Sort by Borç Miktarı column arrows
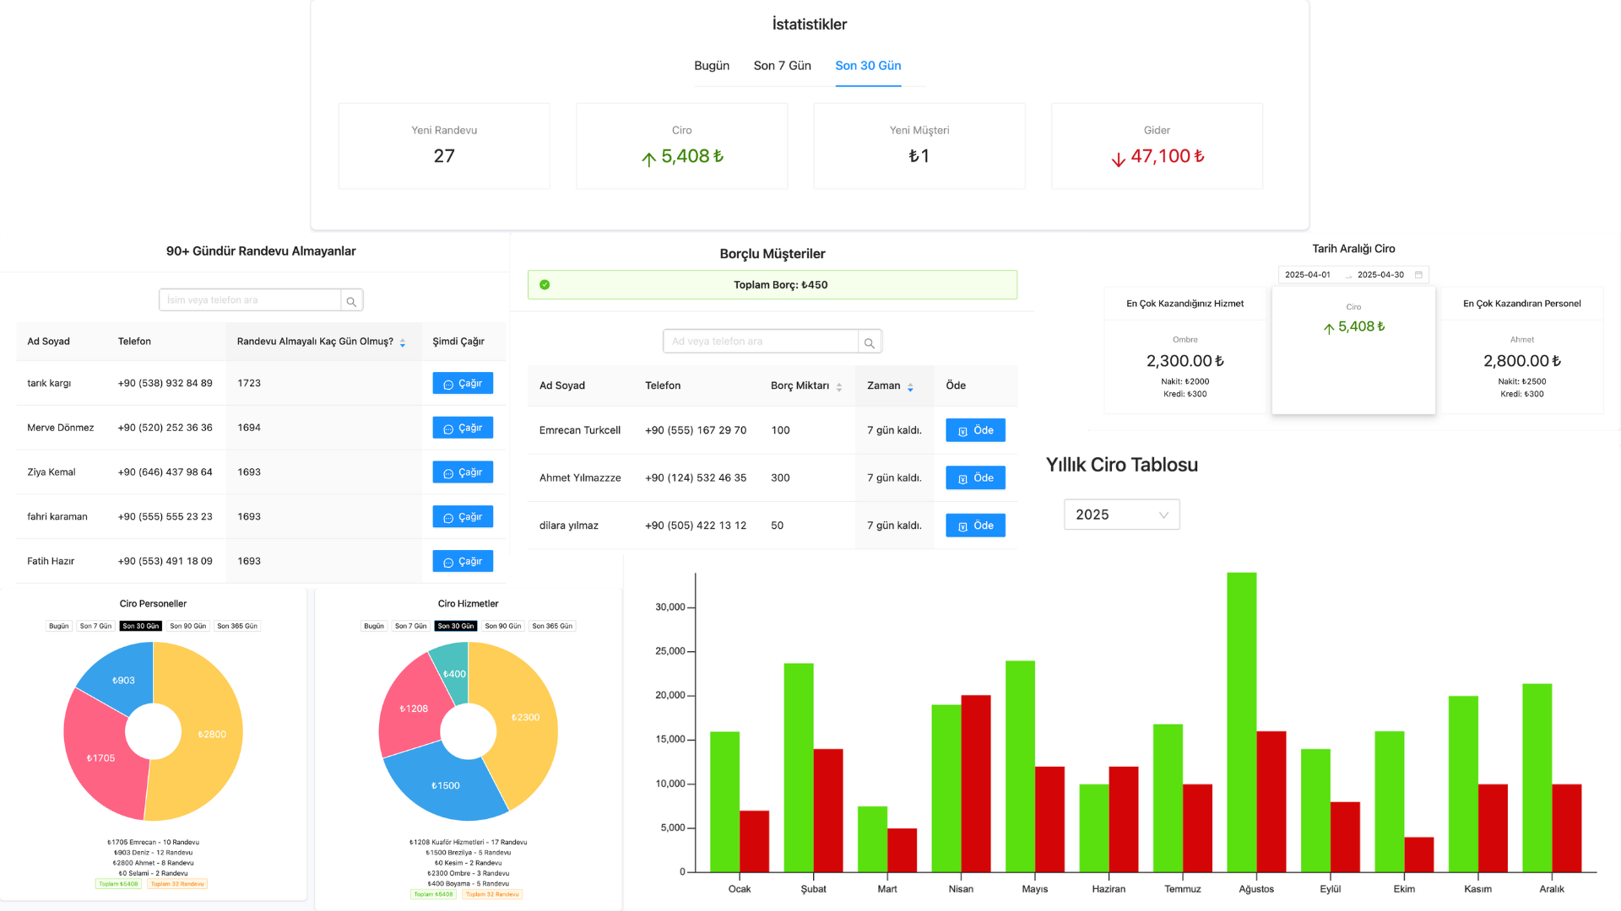Viewport: 1621px width, 911px height. [x=839, y=387]
